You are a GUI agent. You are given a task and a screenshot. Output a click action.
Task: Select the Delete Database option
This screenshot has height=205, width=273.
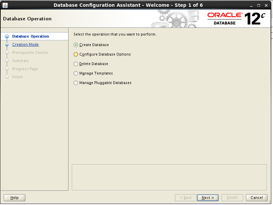click(x=76, y=64)
